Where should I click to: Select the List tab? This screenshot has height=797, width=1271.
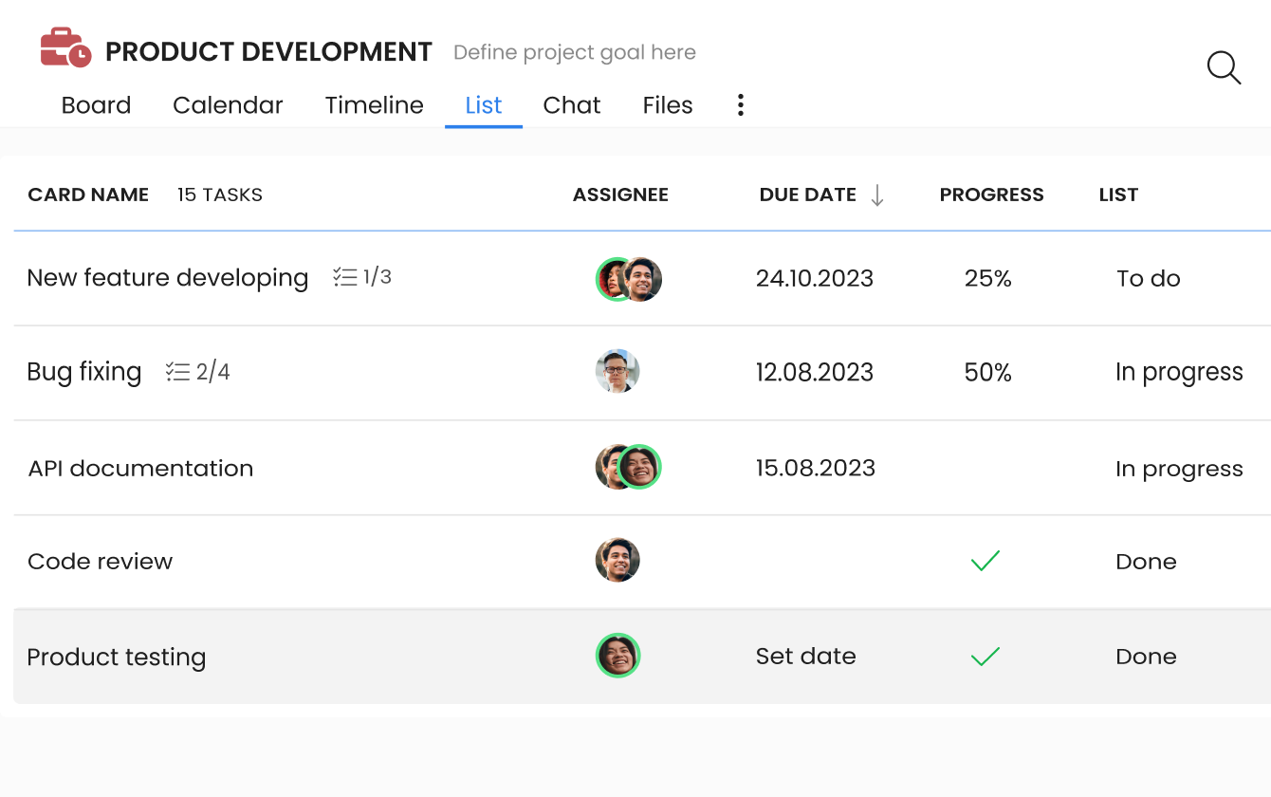pyautogui.click(x=484, y=105)
